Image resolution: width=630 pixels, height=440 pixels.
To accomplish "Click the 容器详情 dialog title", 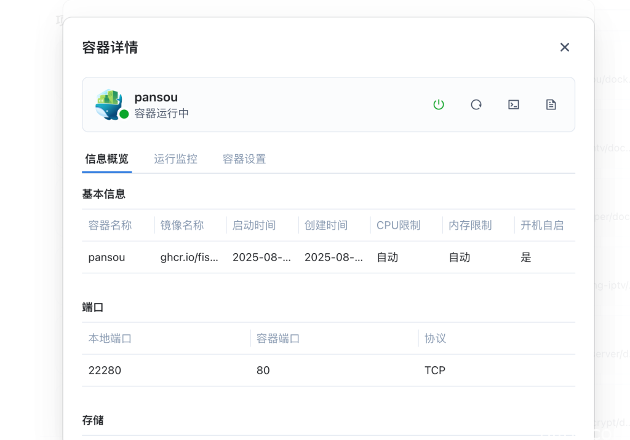I will coord(110,47).
